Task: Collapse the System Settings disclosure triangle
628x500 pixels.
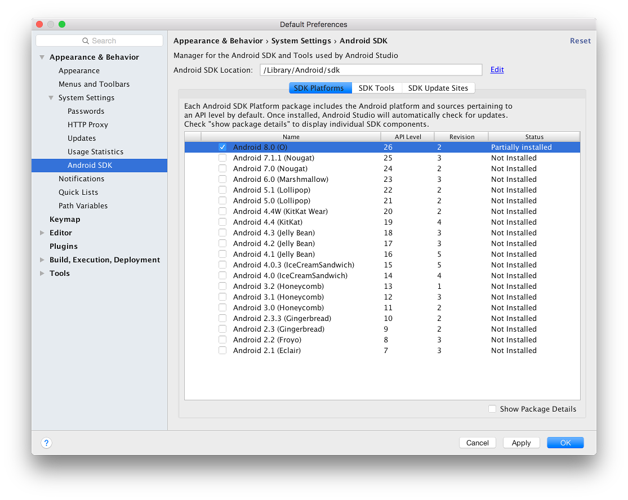Action: click(51, 97)
